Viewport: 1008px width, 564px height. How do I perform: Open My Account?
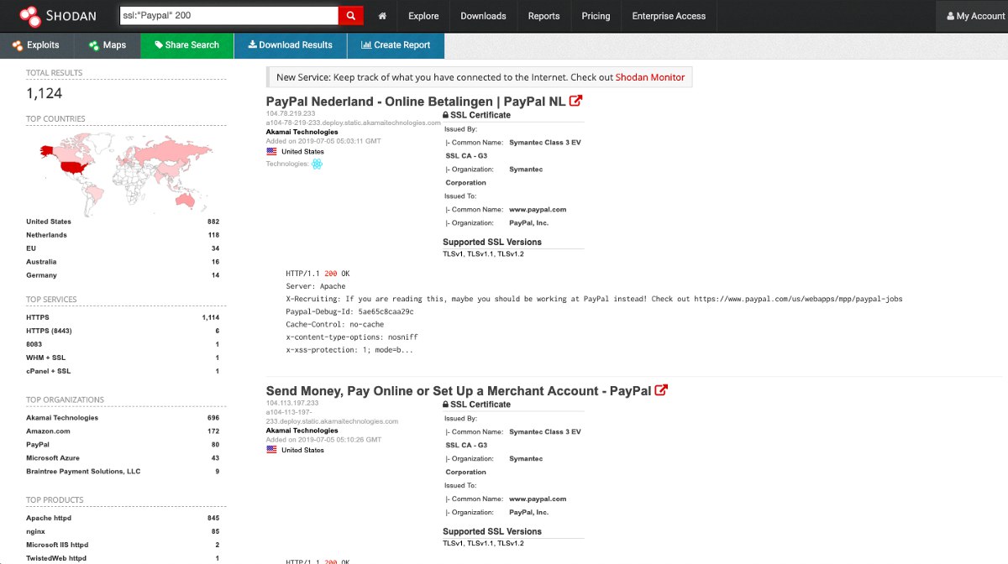[x=974, y=16]
